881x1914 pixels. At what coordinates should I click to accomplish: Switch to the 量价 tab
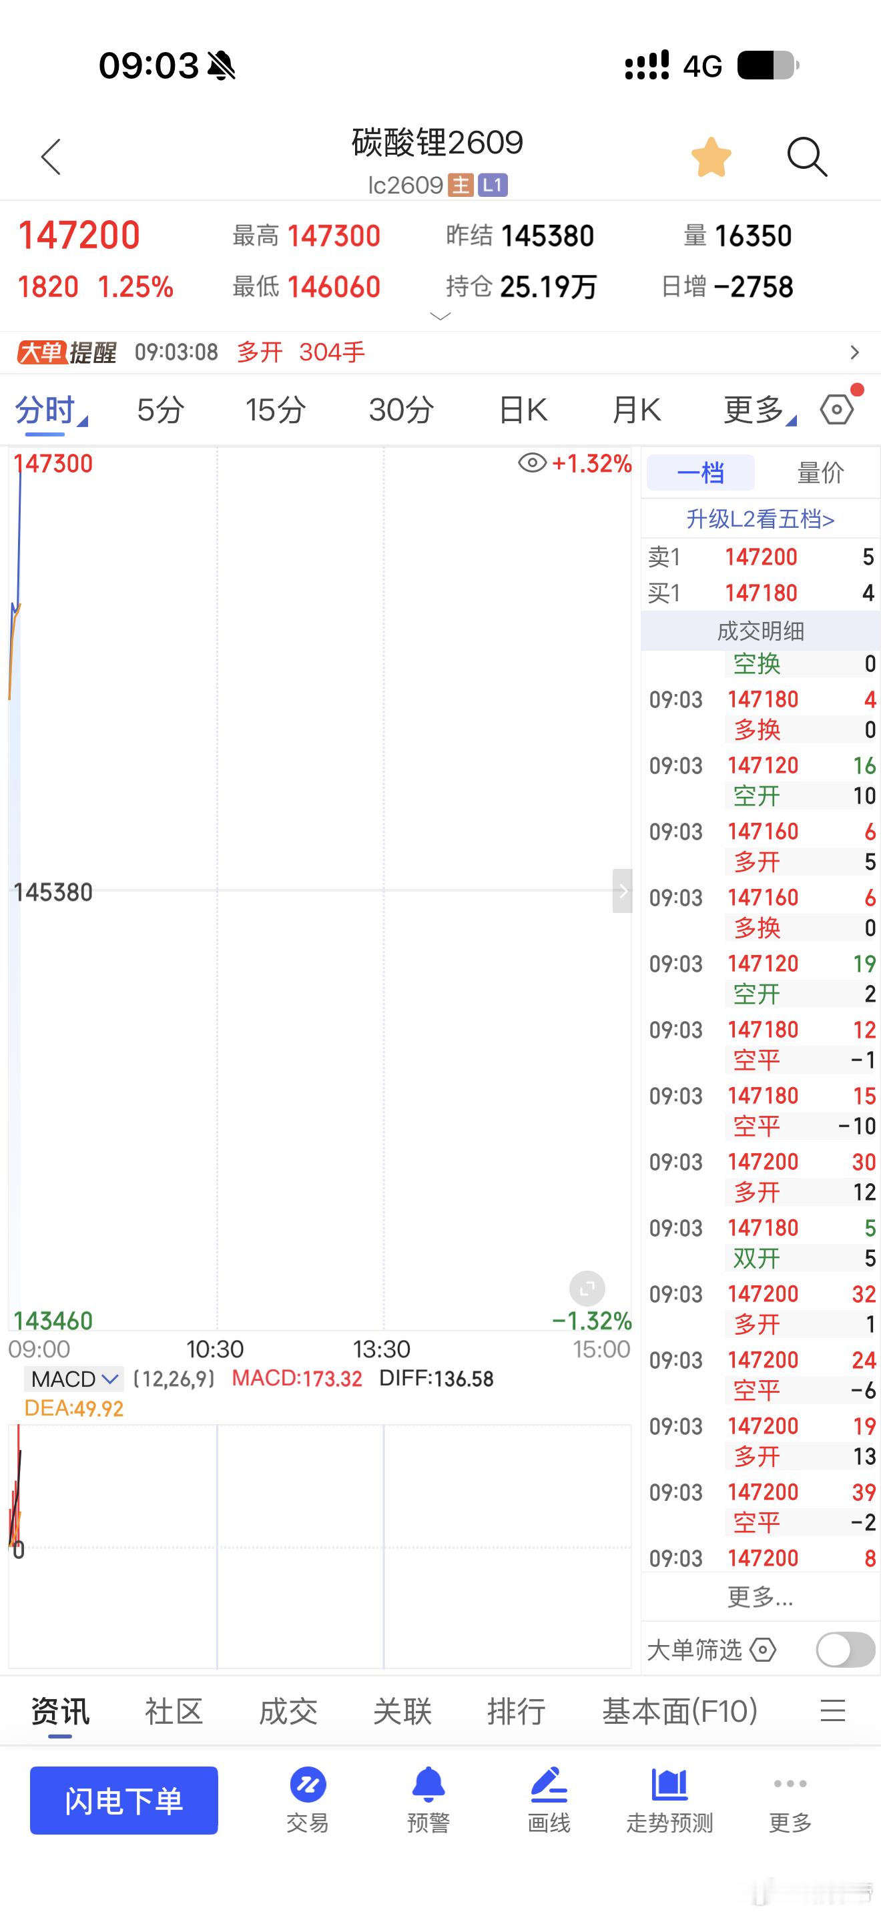pyautogui.click(x=820, y=472)
